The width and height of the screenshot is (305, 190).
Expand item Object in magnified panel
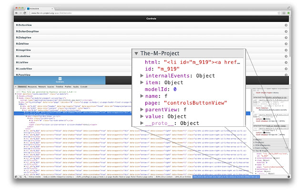pos(142,82)
